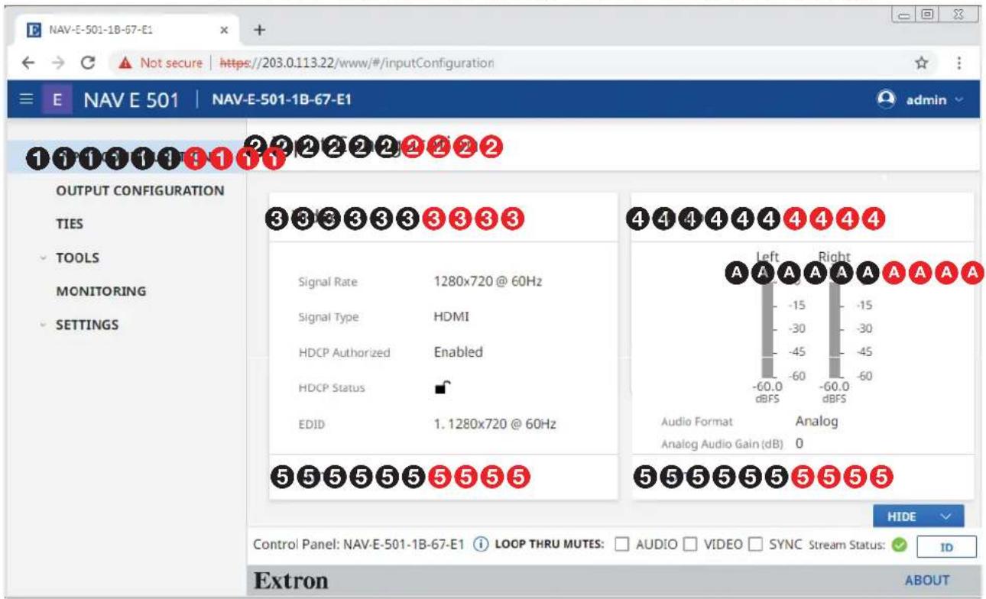Open Output Configuration page

click(141, 190)
